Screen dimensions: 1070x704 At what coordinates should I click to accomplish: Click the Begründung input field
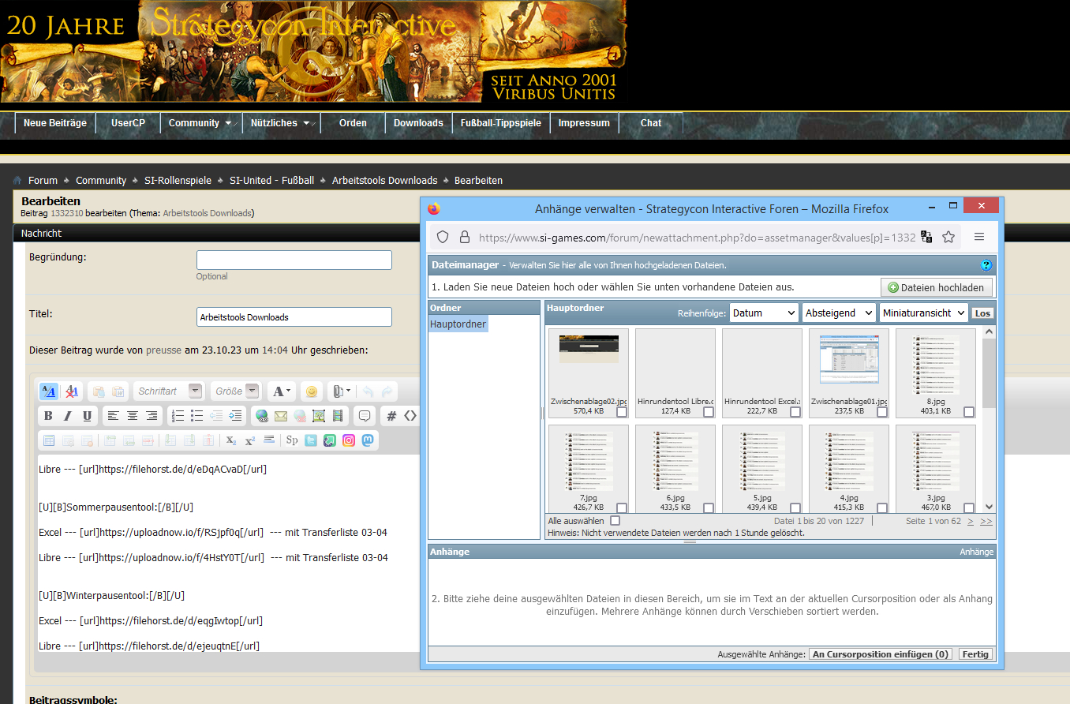point(294,260)
